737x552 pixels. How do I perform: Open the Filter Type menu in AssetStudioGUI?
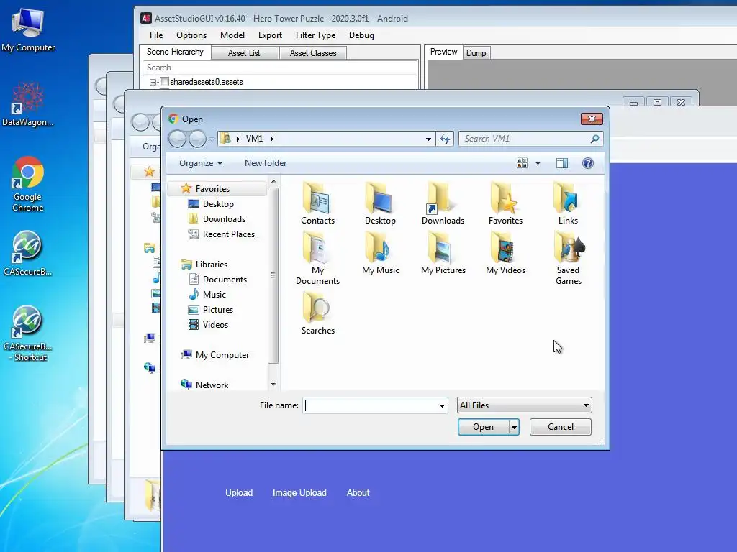pyautogui.click(x=315, y=35)
